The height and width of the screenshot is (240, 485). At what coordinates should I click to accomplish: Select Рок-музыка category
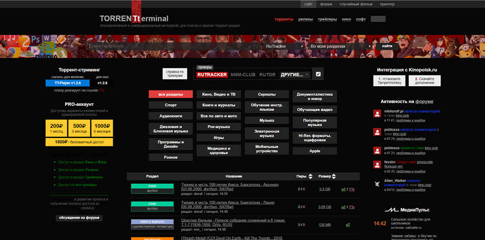pos(219,127)
